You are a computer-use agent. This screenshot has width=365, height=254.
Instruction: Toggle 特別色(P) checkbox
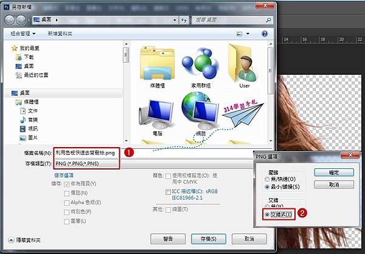click(x=66, y=212)
